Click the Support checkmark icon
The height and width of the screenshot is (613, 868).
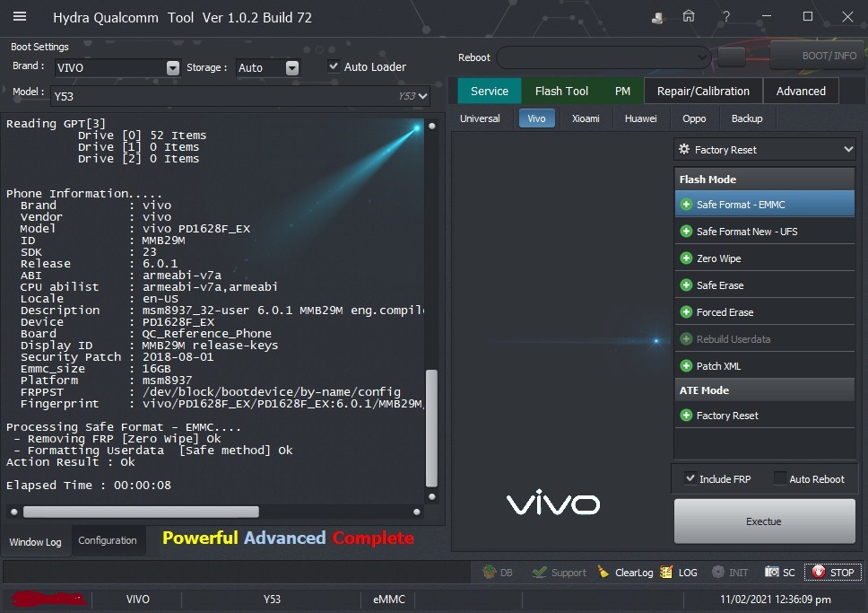click(x=559, y=573)
